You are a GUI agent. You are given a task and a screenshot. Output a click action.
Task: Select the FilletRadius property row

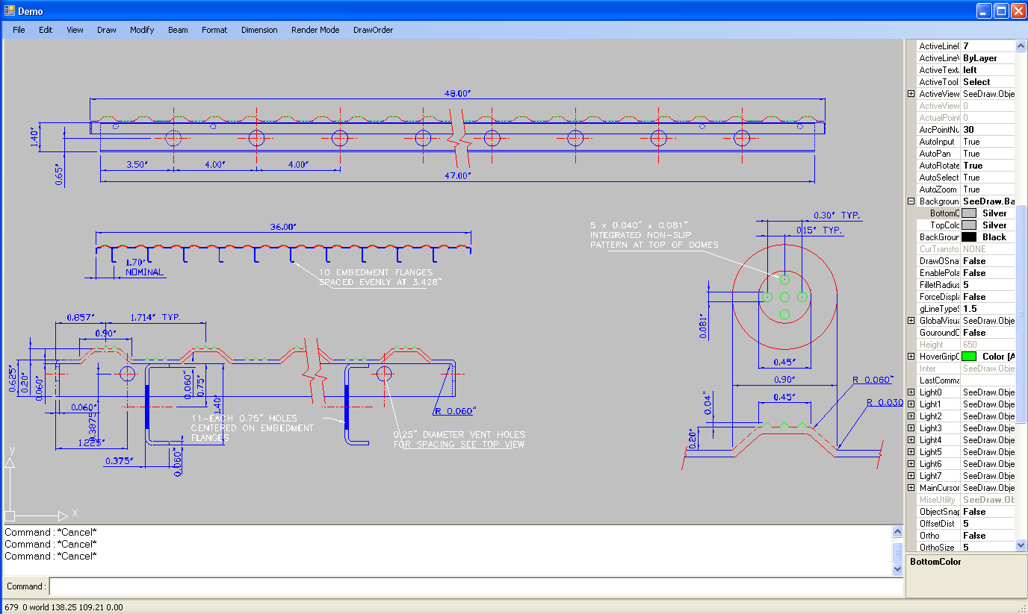pos(966,285)
